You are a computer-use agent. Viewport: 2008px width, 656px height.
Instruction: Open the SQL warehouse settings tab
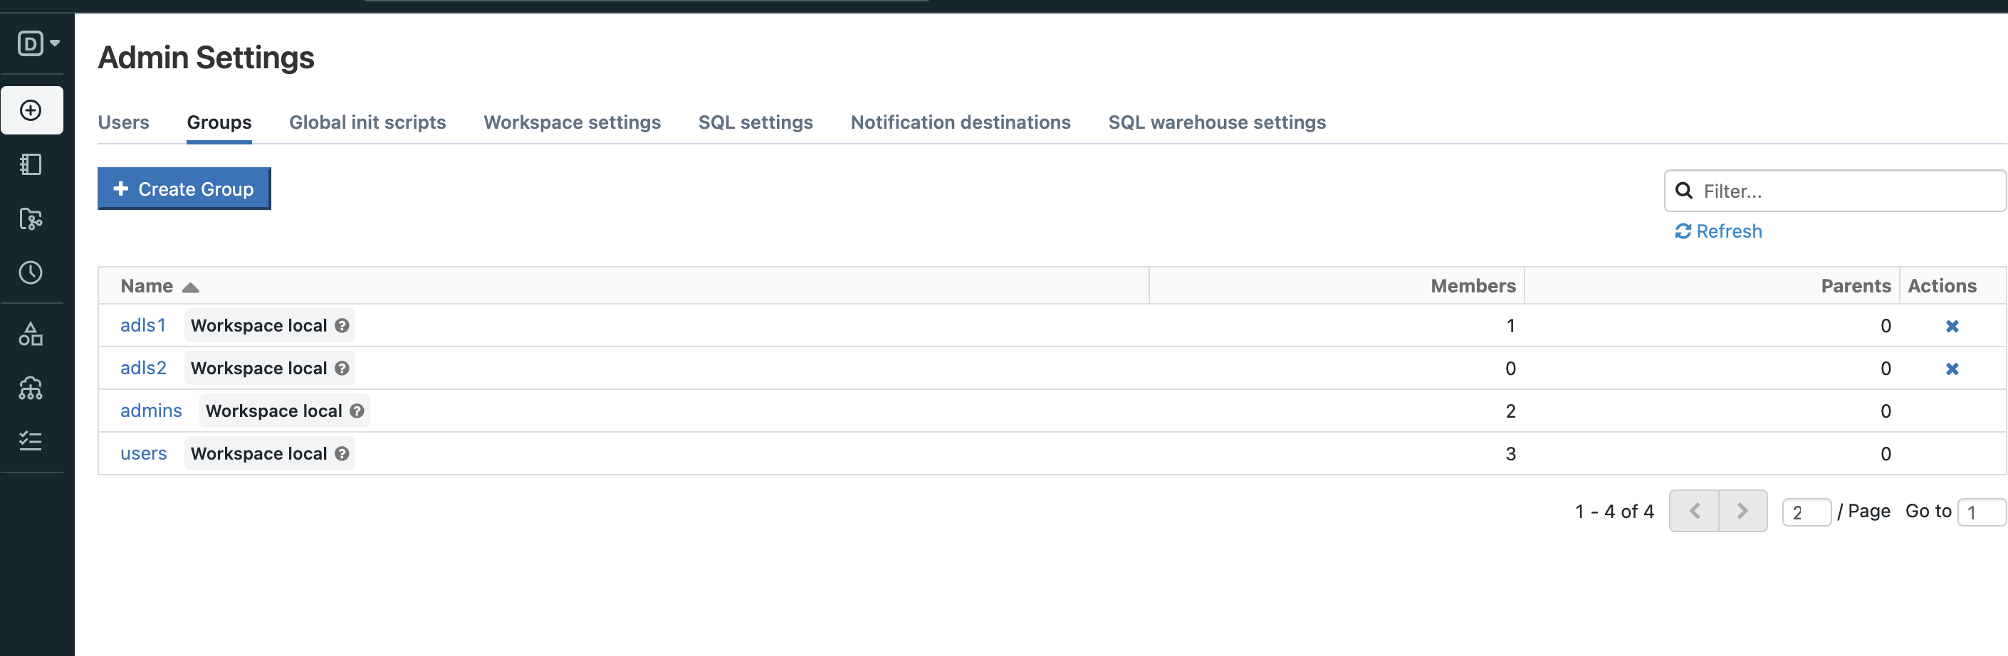click(x=1216, y=122)
